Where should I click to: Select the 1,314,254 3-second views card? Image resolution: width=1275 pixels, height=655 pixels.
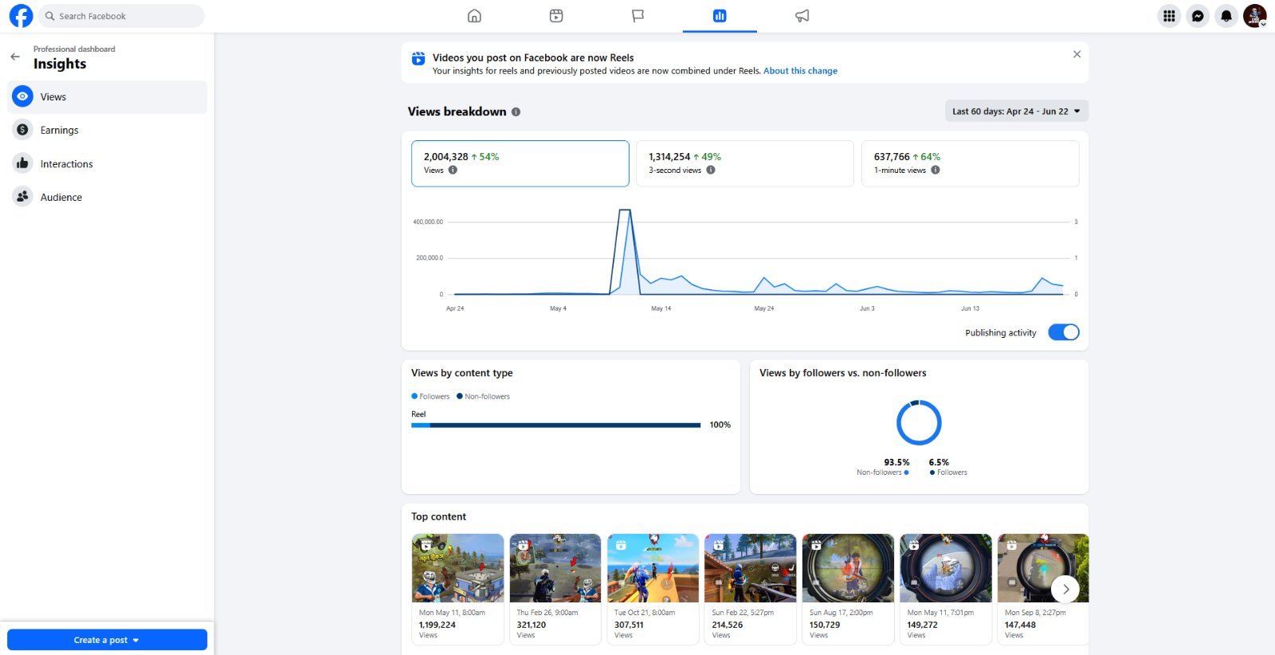click(745, 163)
